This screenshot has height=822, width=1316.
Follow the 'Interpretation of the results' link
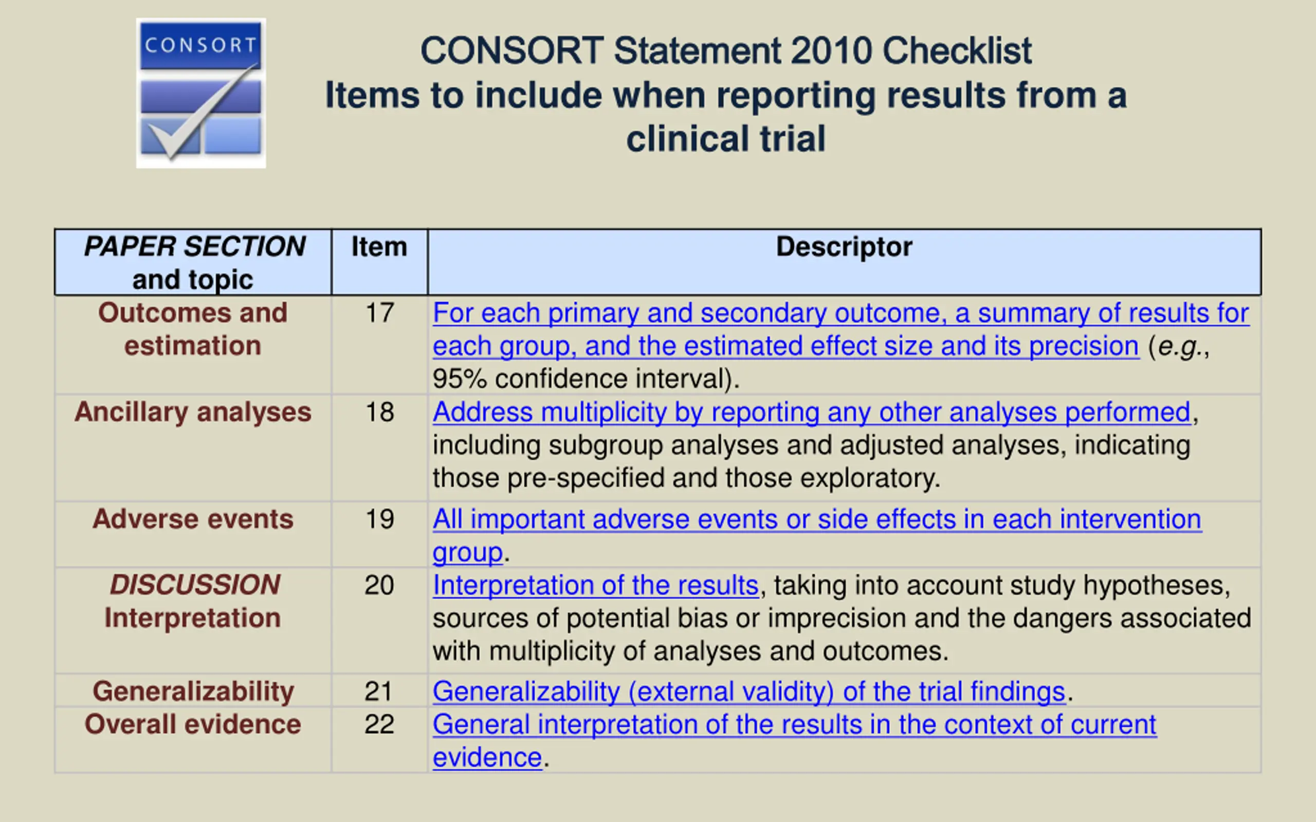click(x=595, y=586)
